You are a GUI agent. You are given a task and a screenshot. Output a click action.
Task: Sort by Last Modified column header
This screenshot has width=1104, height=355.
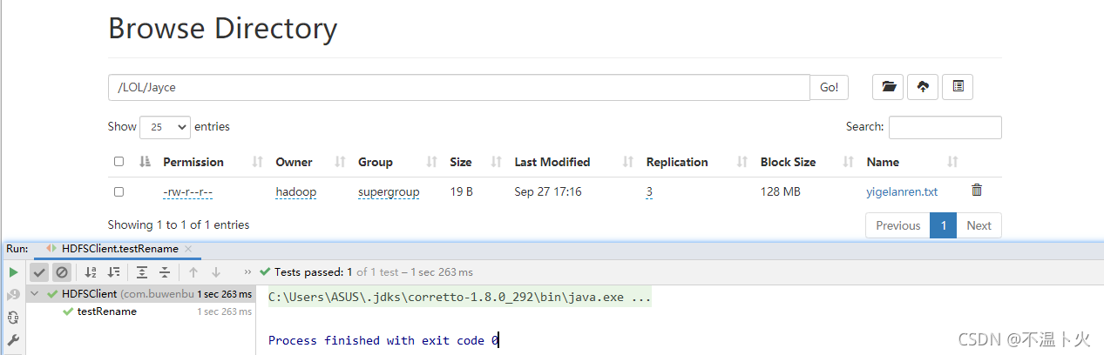tap(552, 162)
